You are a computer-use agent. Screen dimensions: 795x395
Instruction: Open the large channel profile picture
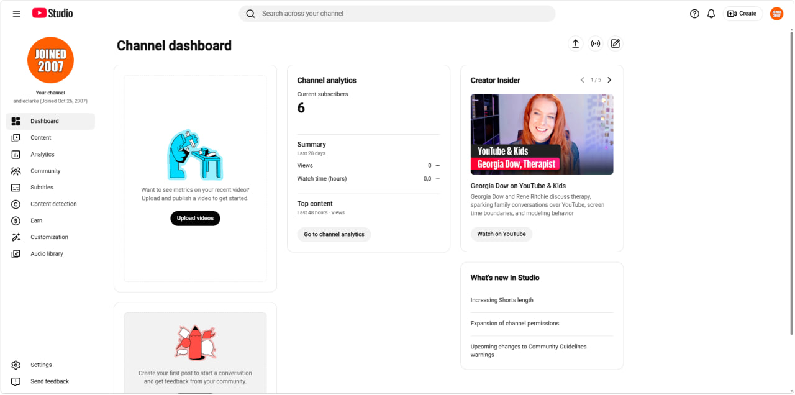[x=50, y=60]
